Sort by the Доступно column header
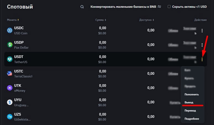Viewport: 214px width, 125px height. click(x=147, y=20)
